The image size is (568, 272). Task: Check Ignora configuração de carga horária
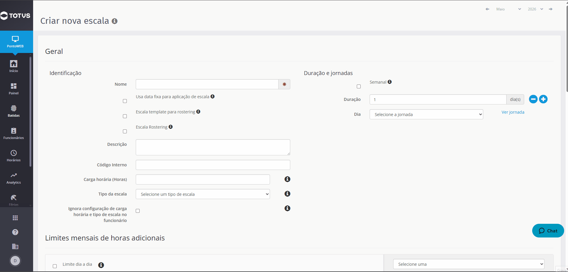tap(138, 211)
